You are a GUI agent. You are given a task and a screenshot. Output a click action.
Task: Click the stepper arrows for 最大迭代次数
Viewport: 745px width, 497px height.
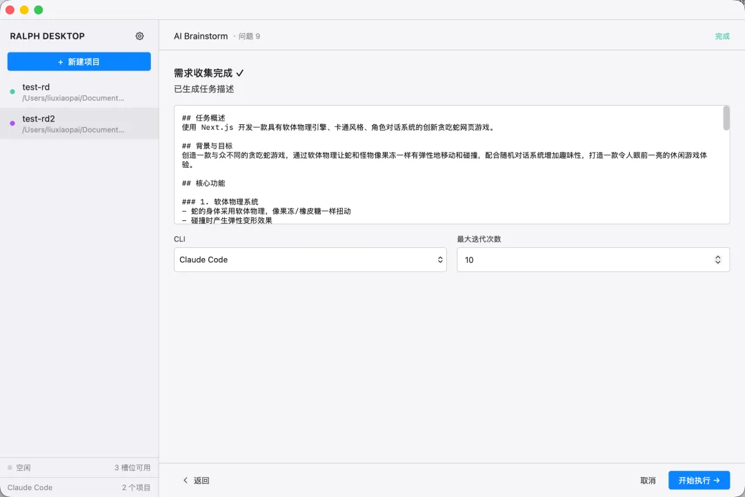(717, 260)
